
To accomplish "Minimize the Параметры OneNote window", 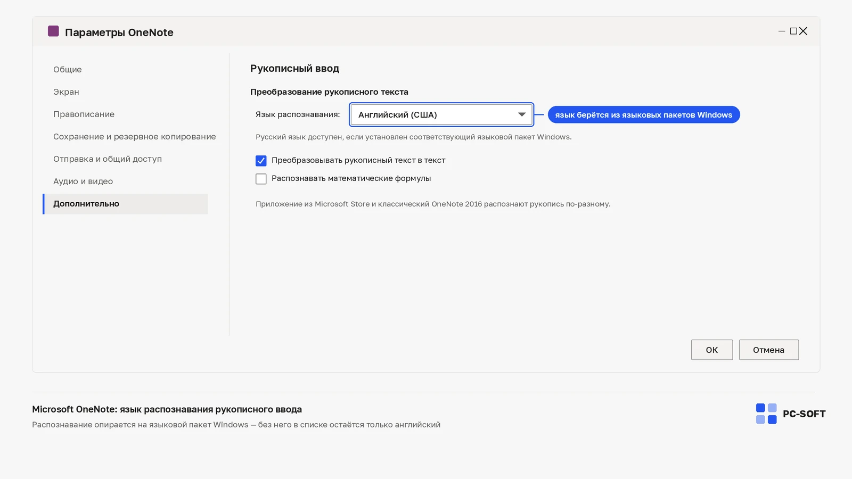I will click(782, 31).
